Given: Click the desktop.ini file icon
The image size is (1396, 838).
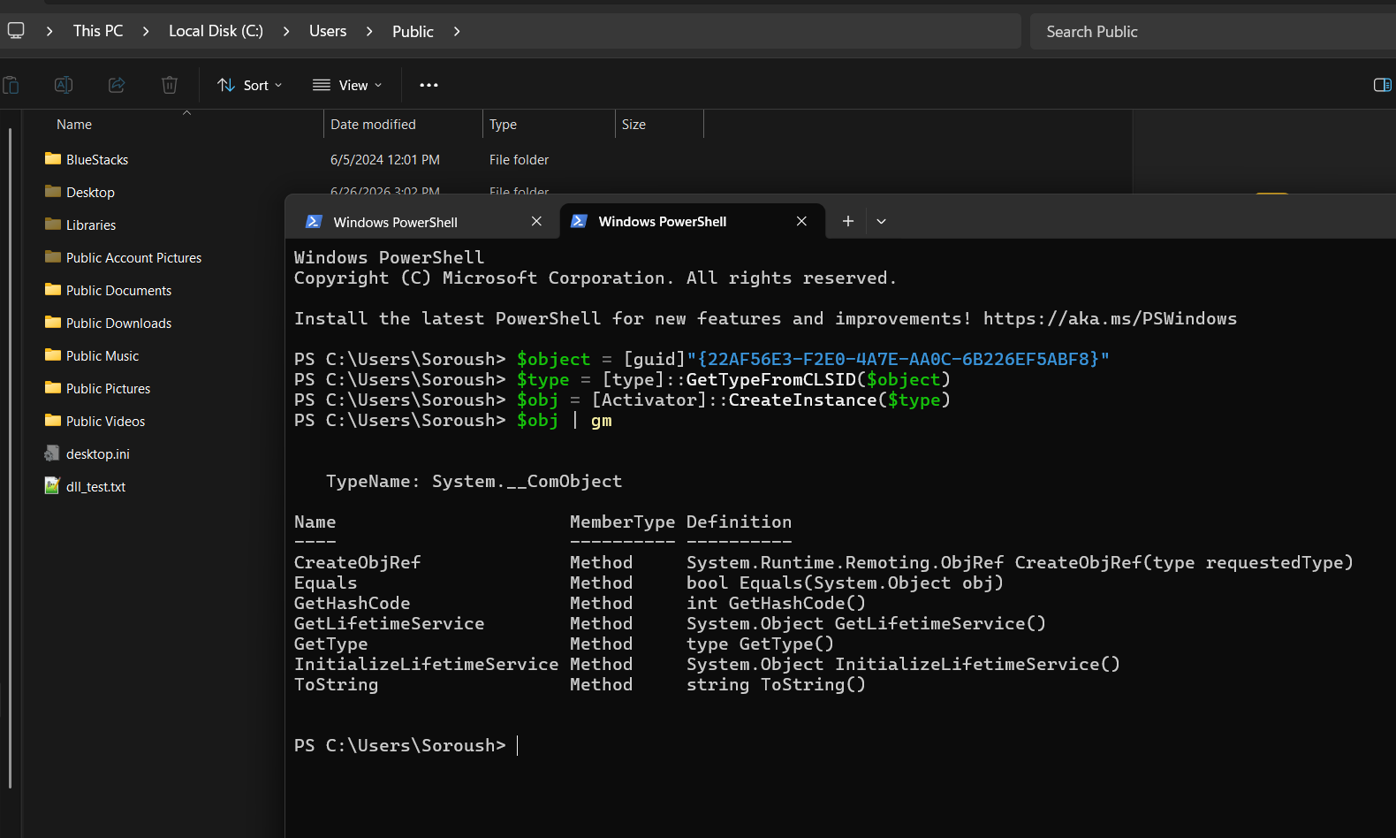Looking at the screenshot, I should point(52,453).
